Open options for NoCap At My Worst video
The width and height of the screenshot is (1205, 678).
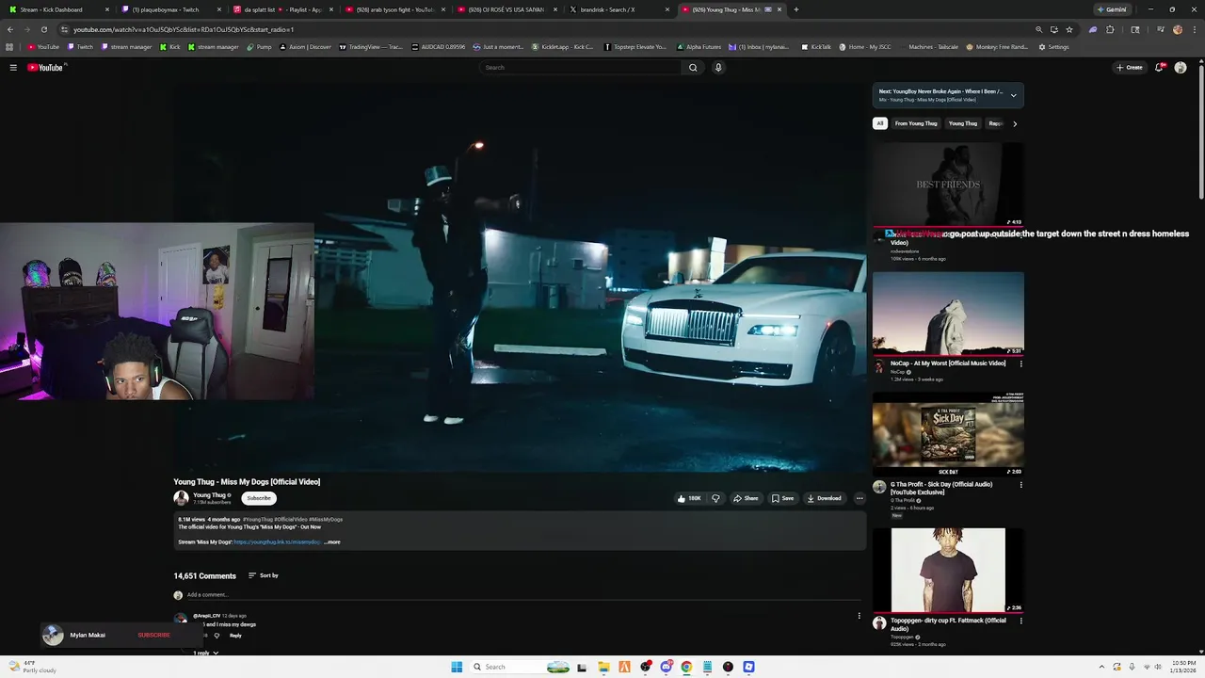pyautogui.click(x=1020, y=363)
